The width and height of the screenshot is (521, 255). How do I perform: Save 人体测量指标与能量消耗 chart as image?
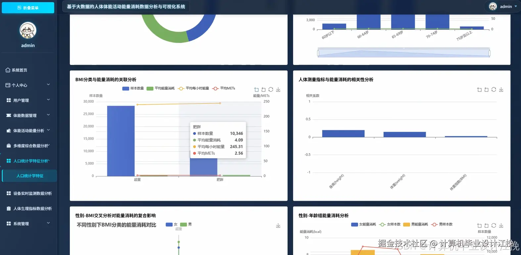pos(501,90)
